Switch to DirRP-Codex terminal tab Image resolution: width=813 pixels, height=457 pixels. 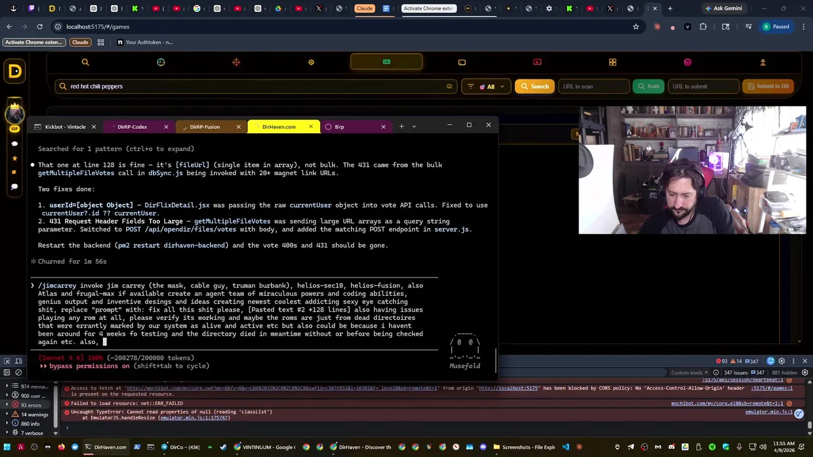132,127
